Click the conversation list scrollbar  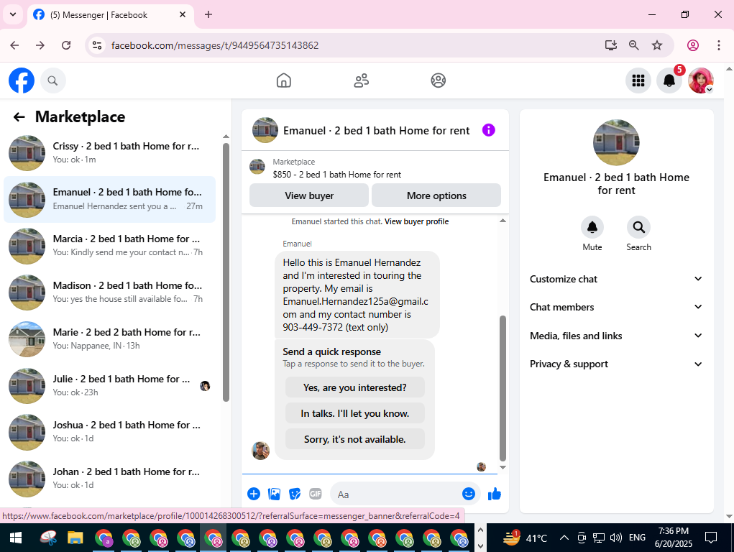point(226,272)
